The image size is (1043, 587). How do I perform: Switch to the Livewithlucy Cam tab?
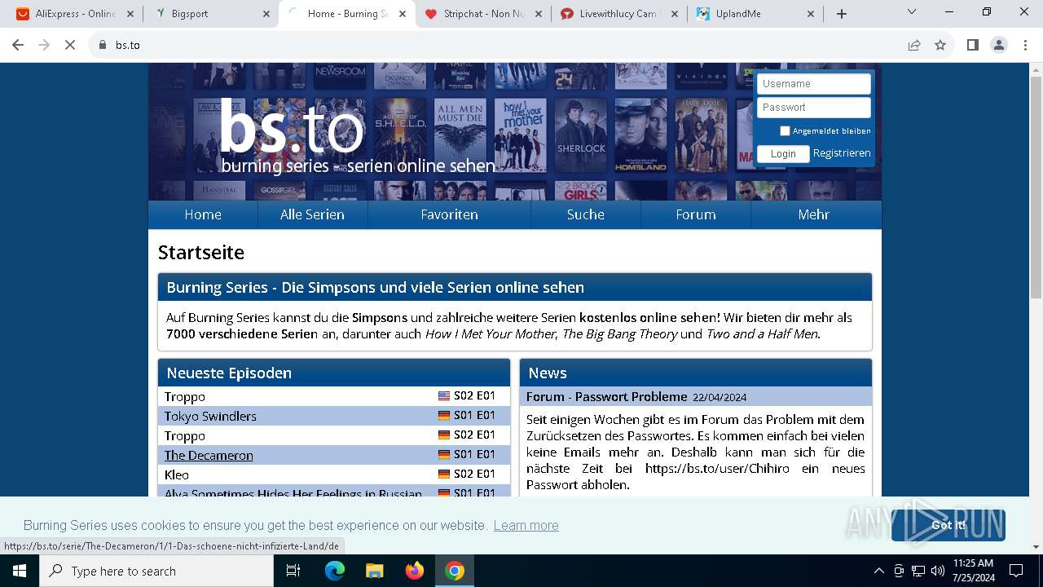coord(618,14)
